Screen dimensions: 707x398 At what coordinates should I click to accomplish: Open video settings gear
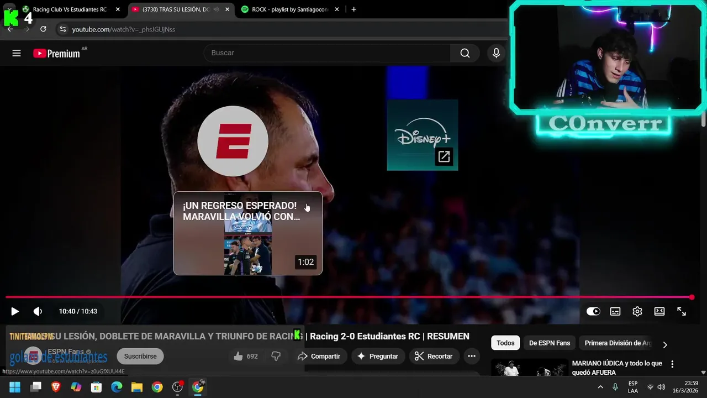(x=637, y=311)
